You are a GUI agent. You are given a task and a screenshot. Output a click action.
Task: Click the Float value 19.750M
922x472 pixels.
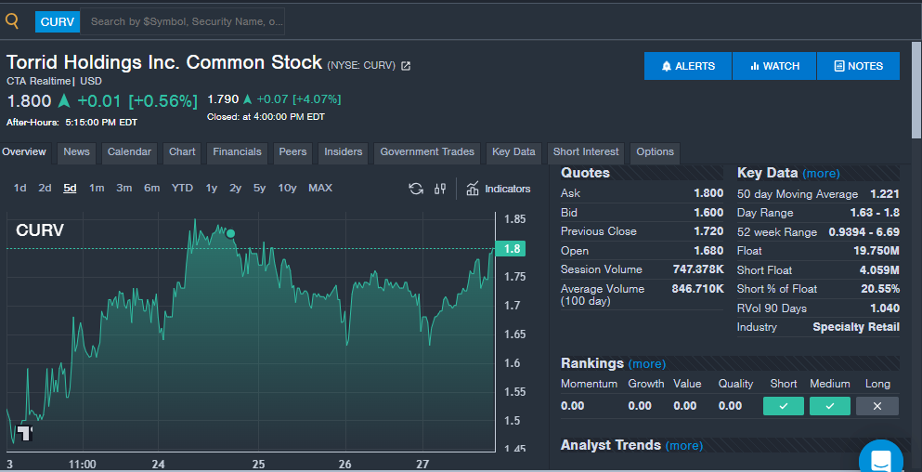(x=877, y=251)
